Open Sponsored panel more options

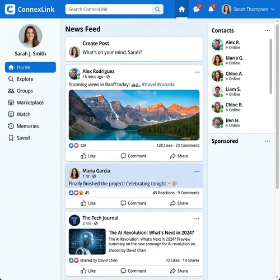(x=267, y=141)
